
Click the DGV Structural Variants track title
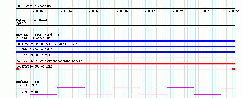coord(38,35)
